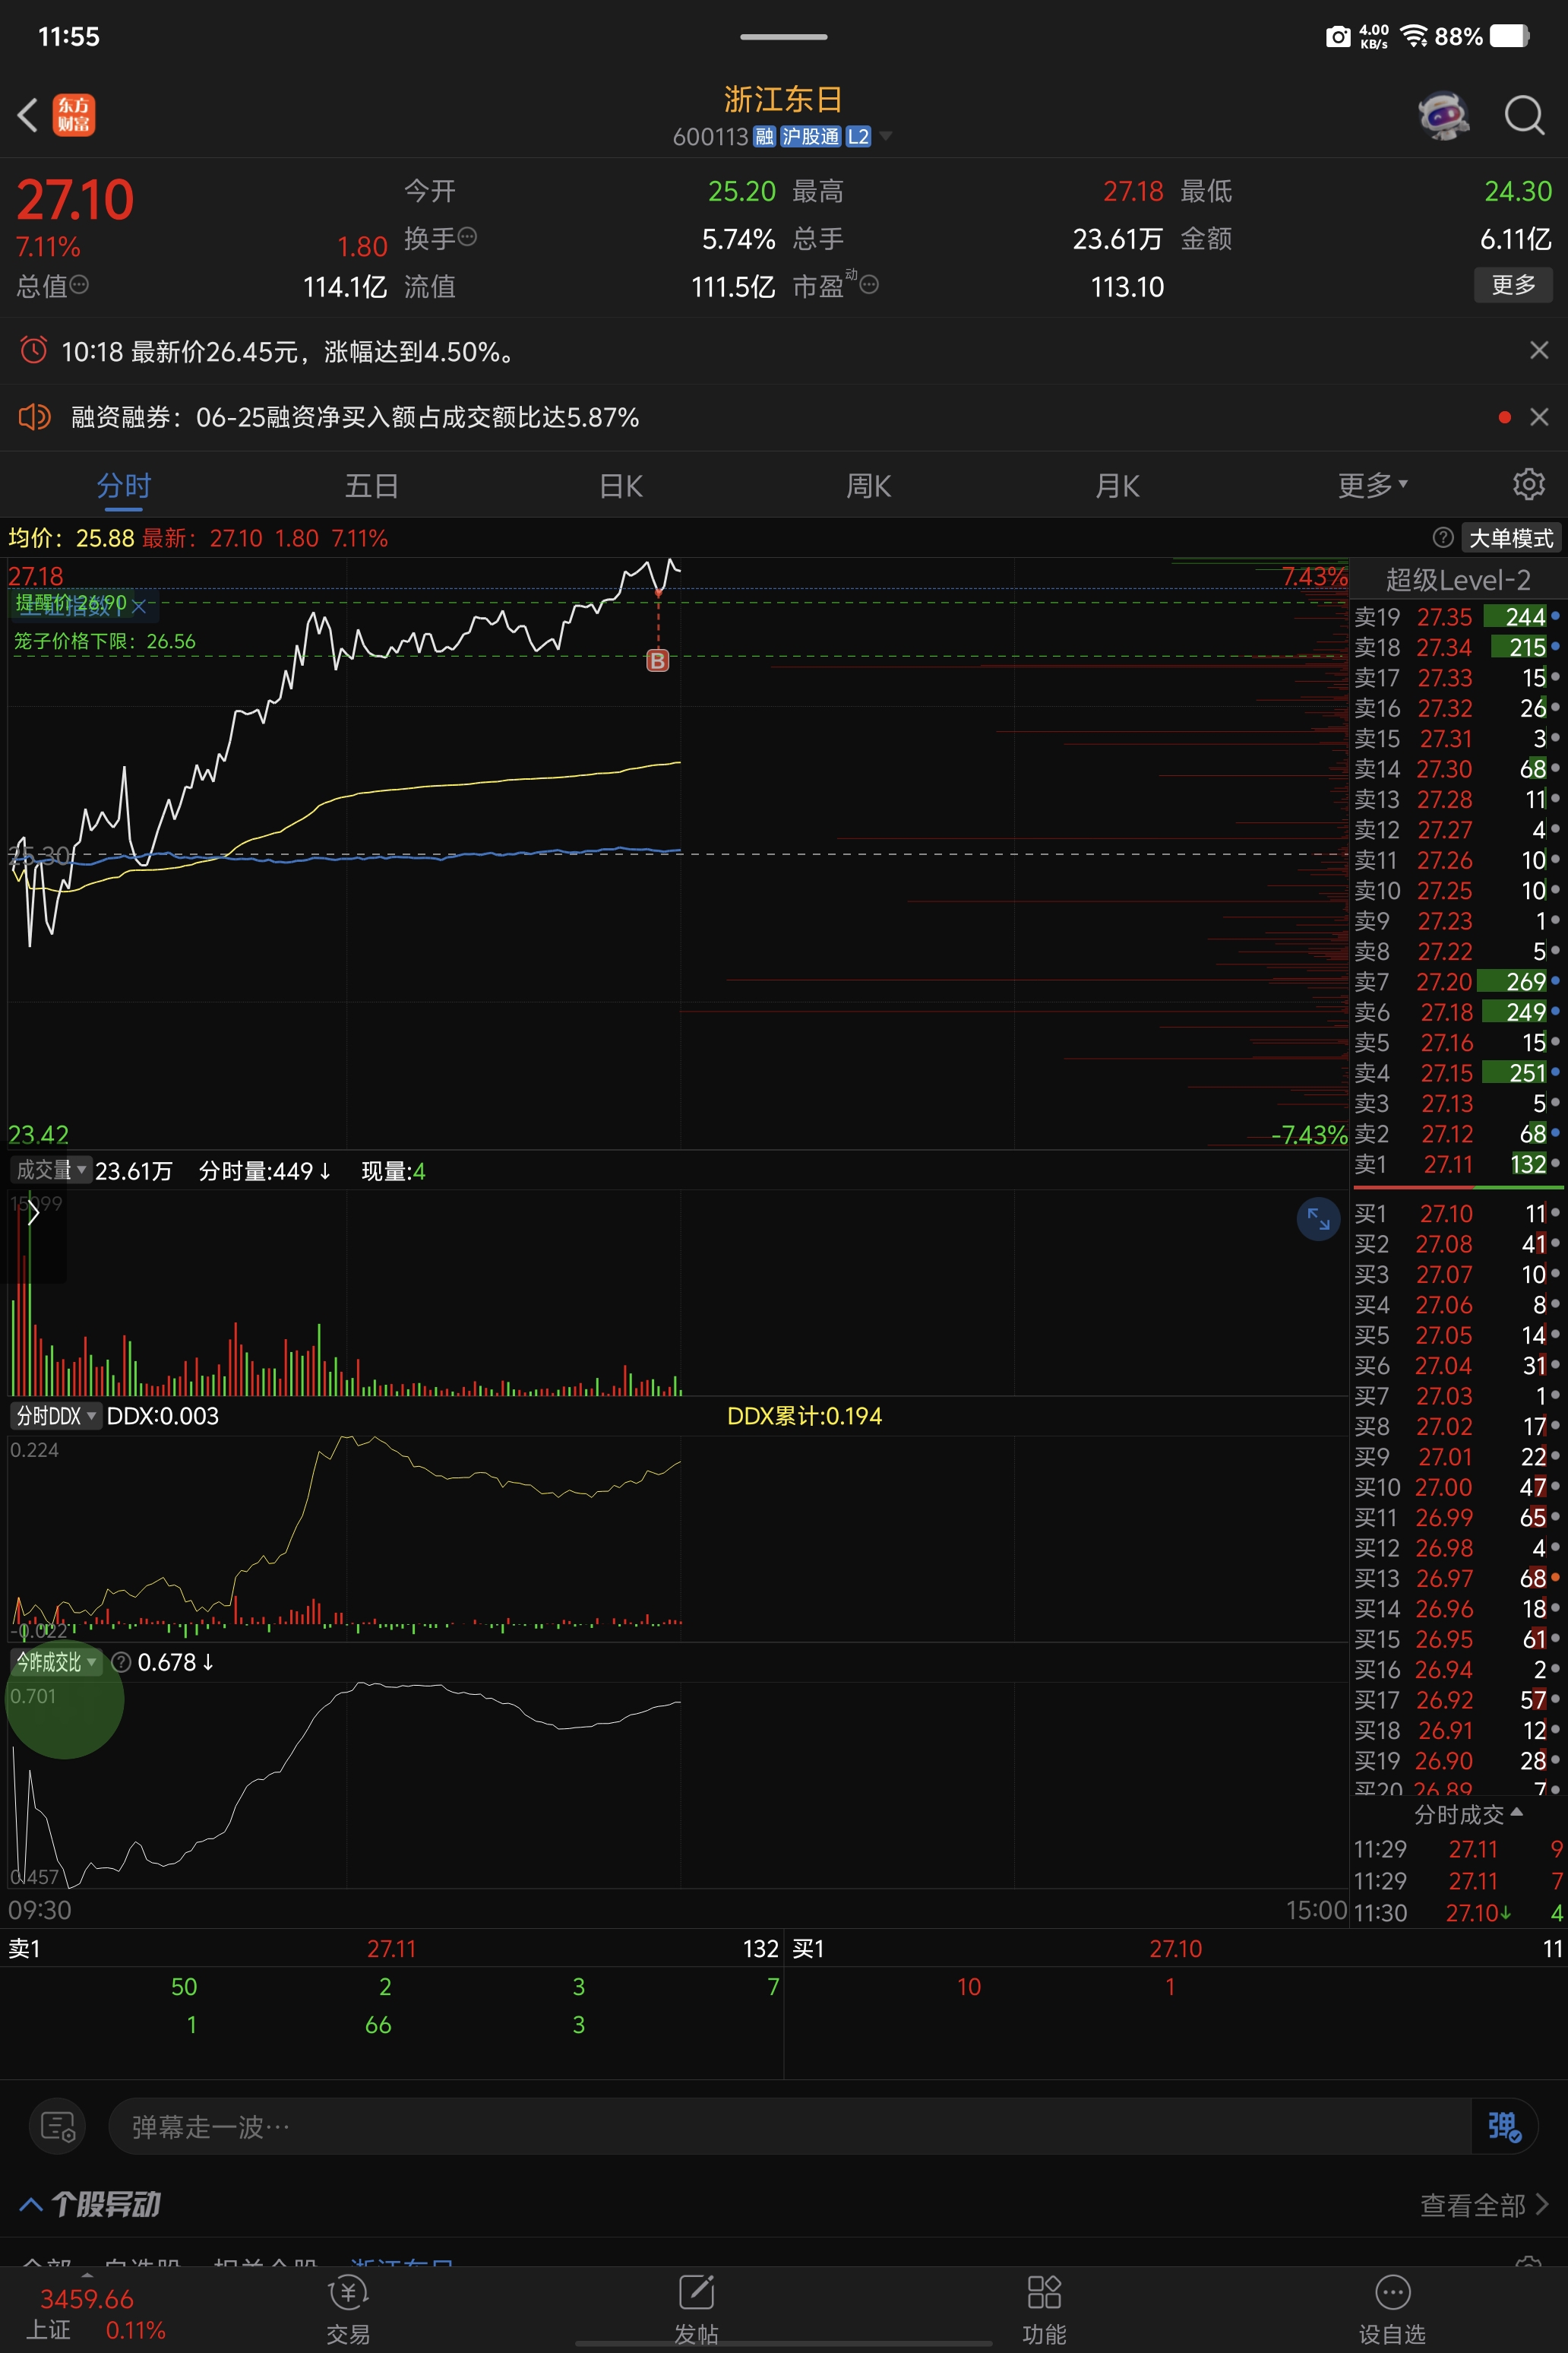Open the danmaku list icon
This screenshot has width=1568, height=2353.
click(x=58, y=2126)
